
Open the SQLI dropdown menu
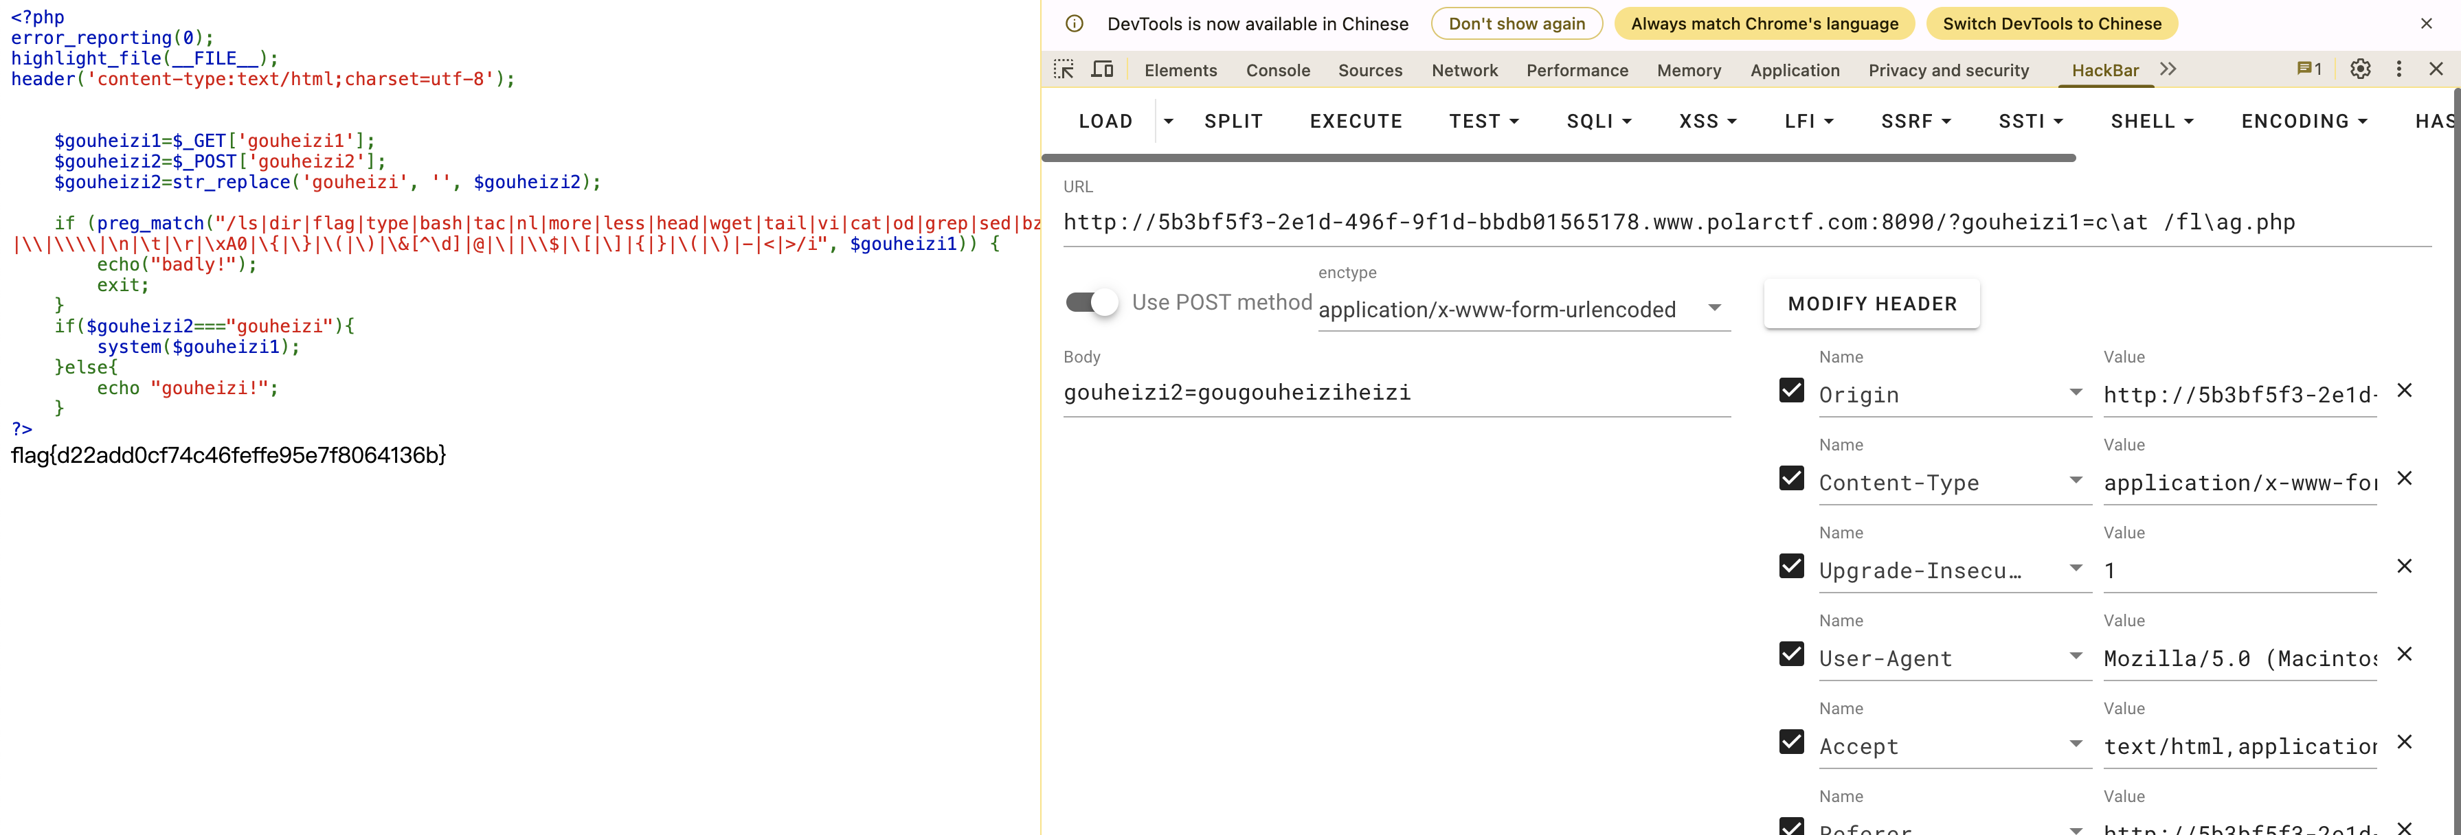[x=1598, y=122]
